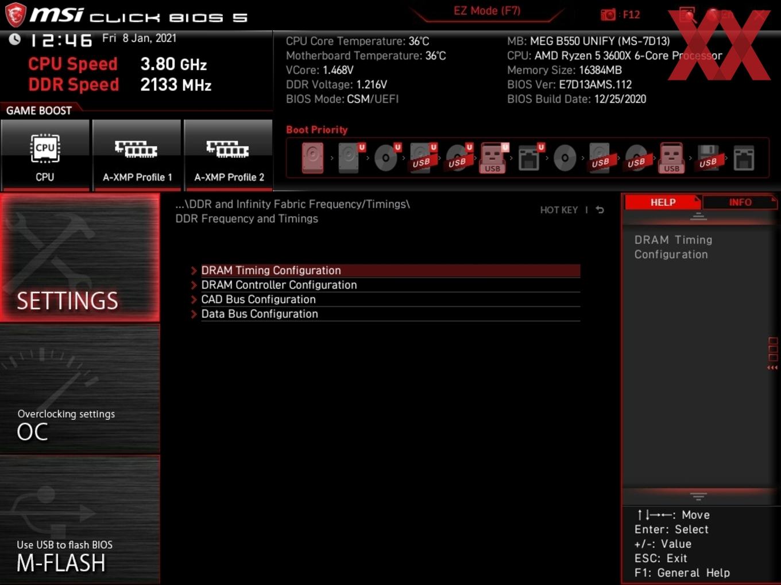Click the screenshot camera icon next to F12
This screenshot has width=781, height=585.
click(608, 14)
